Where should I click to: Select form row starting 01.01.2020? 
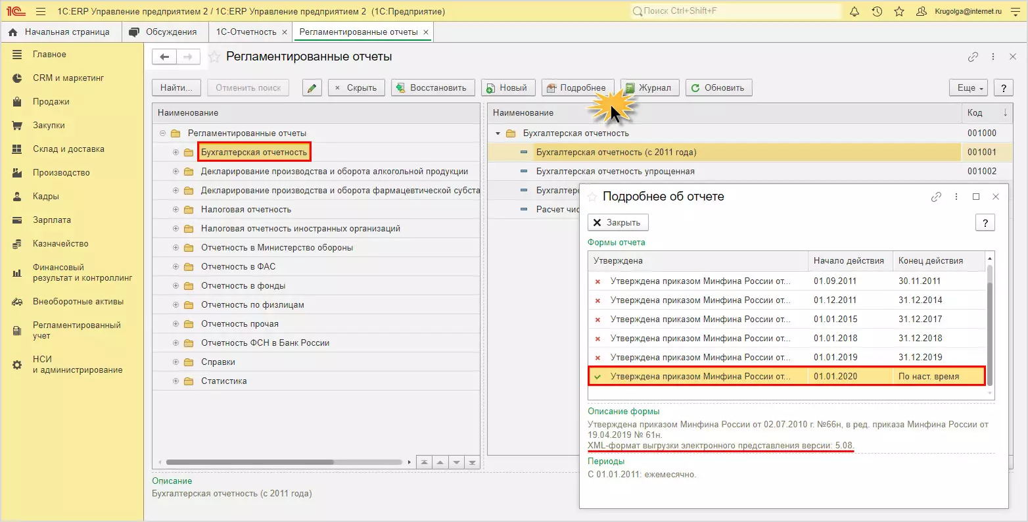[x=787, y=377]
